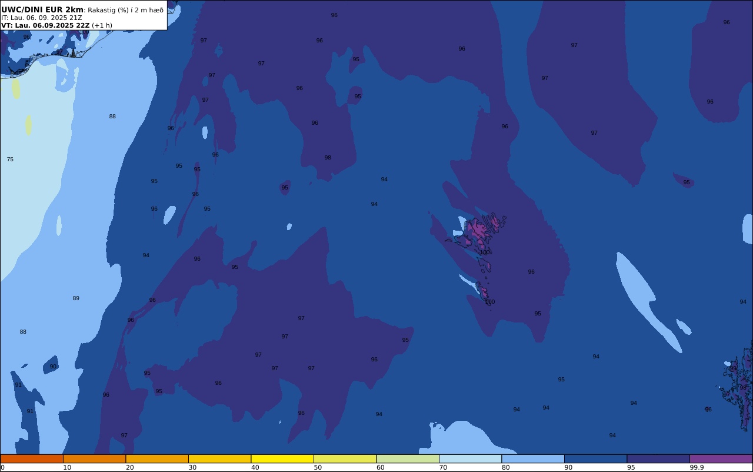Click the 60–70 pale green legend swatch
The image size is (753, 472).
(x=408, y=458)
